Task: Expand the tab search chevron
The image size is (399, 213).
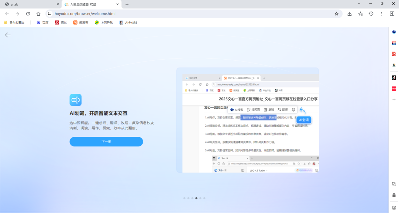Action: coord(359,4)
